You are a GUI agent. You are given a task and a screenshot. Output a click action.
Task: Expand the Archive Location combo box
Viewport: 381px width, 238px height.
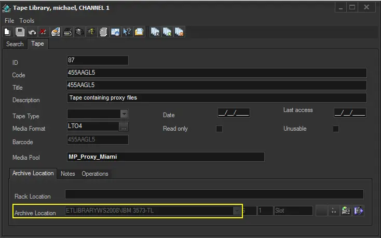237,211
